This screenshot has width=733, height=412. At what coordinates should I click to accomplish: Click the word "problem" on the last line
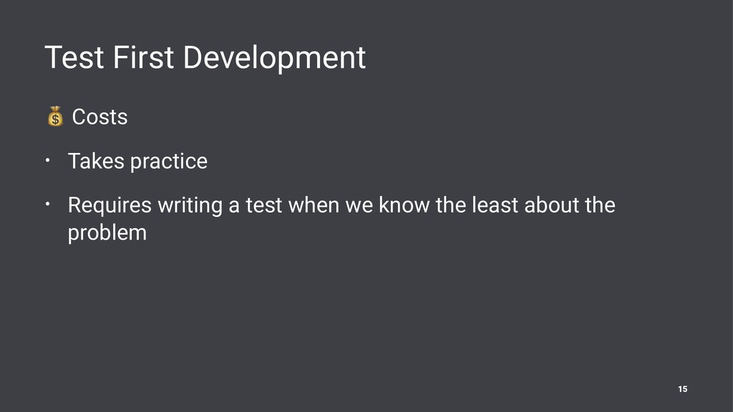pyautogui.click(x=107, y=232)
